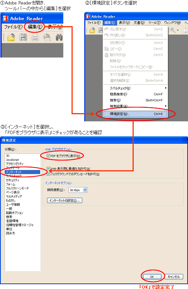Open ファイル(F) menu in second Adobe Reader window

coord(94,23)
